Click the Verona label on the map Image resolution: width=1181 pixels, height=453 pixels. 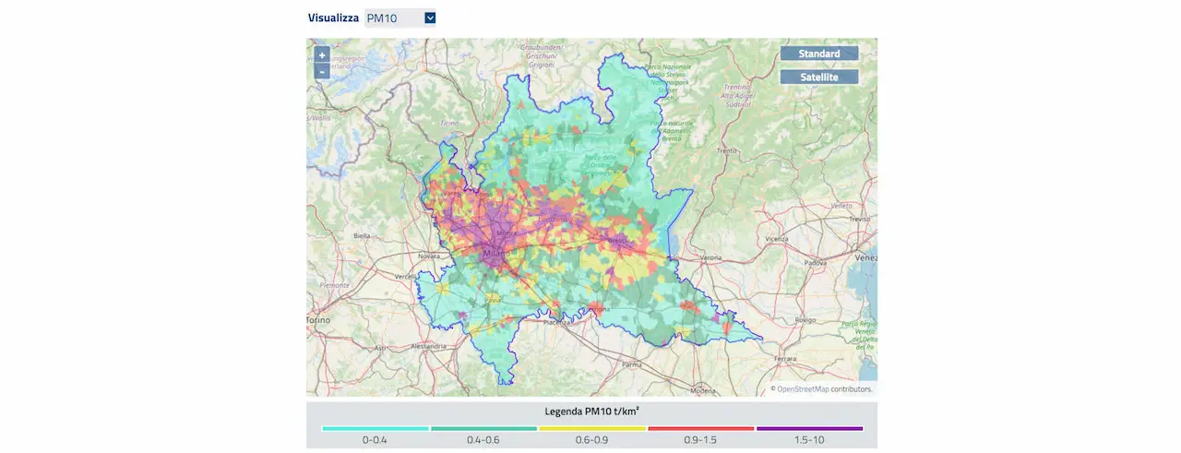(711, 256)
